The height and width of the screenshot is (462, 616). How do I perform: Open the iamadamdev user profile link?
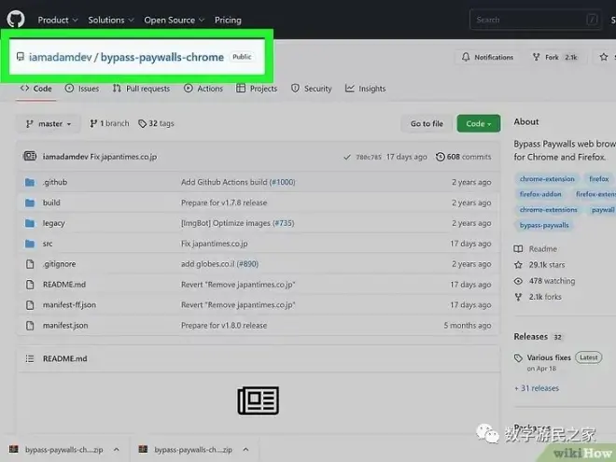(x=60, y=57)
